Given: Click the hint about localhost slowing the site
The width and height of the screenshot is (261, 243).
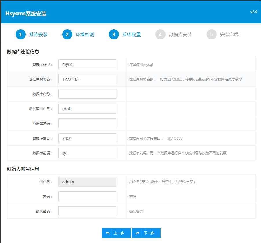Looking at the screenshot, I should click(185, 79).
